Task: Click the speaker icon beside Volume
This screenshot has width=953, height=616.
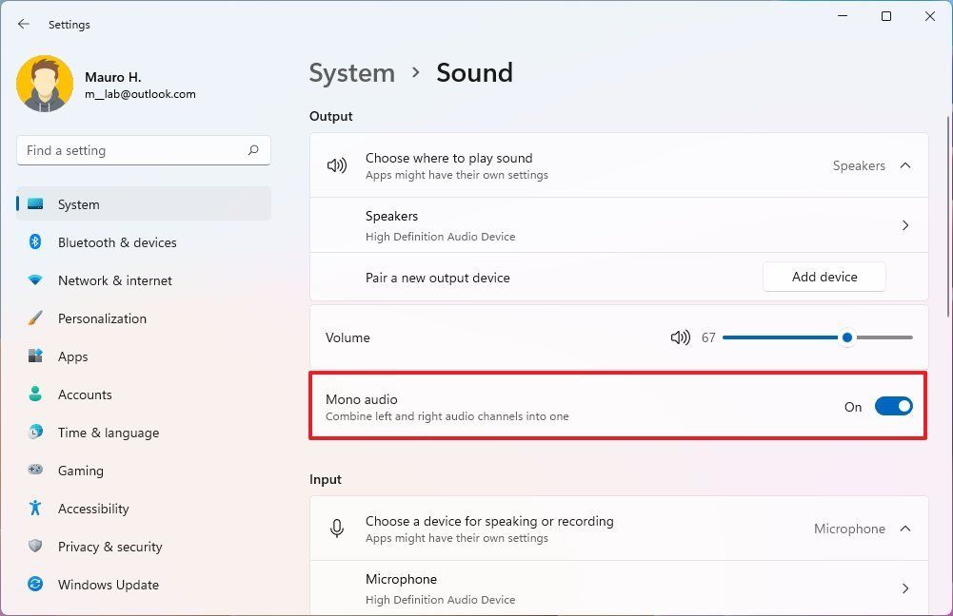Action: pos(680,337)
